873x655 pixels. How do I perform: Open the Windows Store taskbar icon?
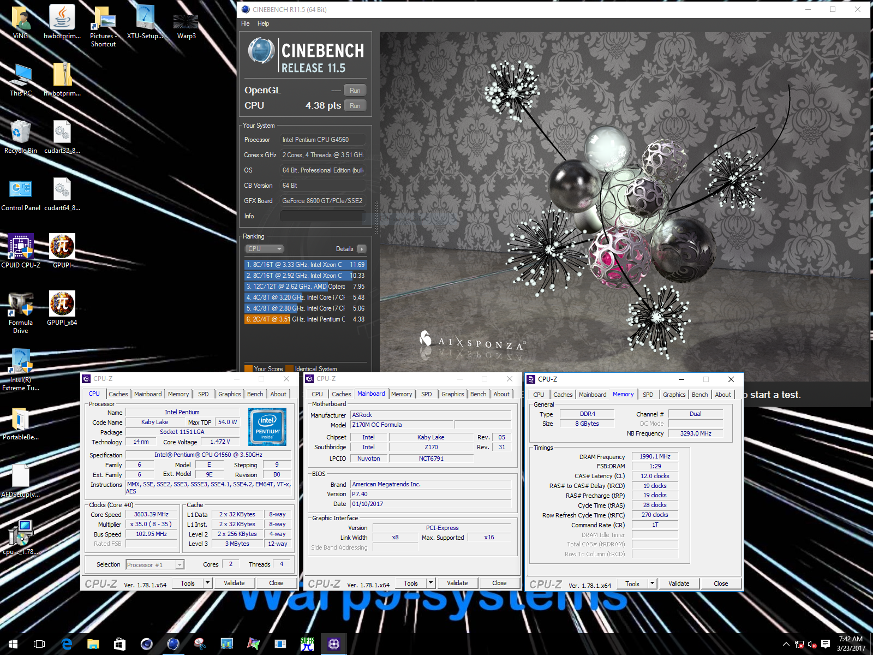click(119, 644)
